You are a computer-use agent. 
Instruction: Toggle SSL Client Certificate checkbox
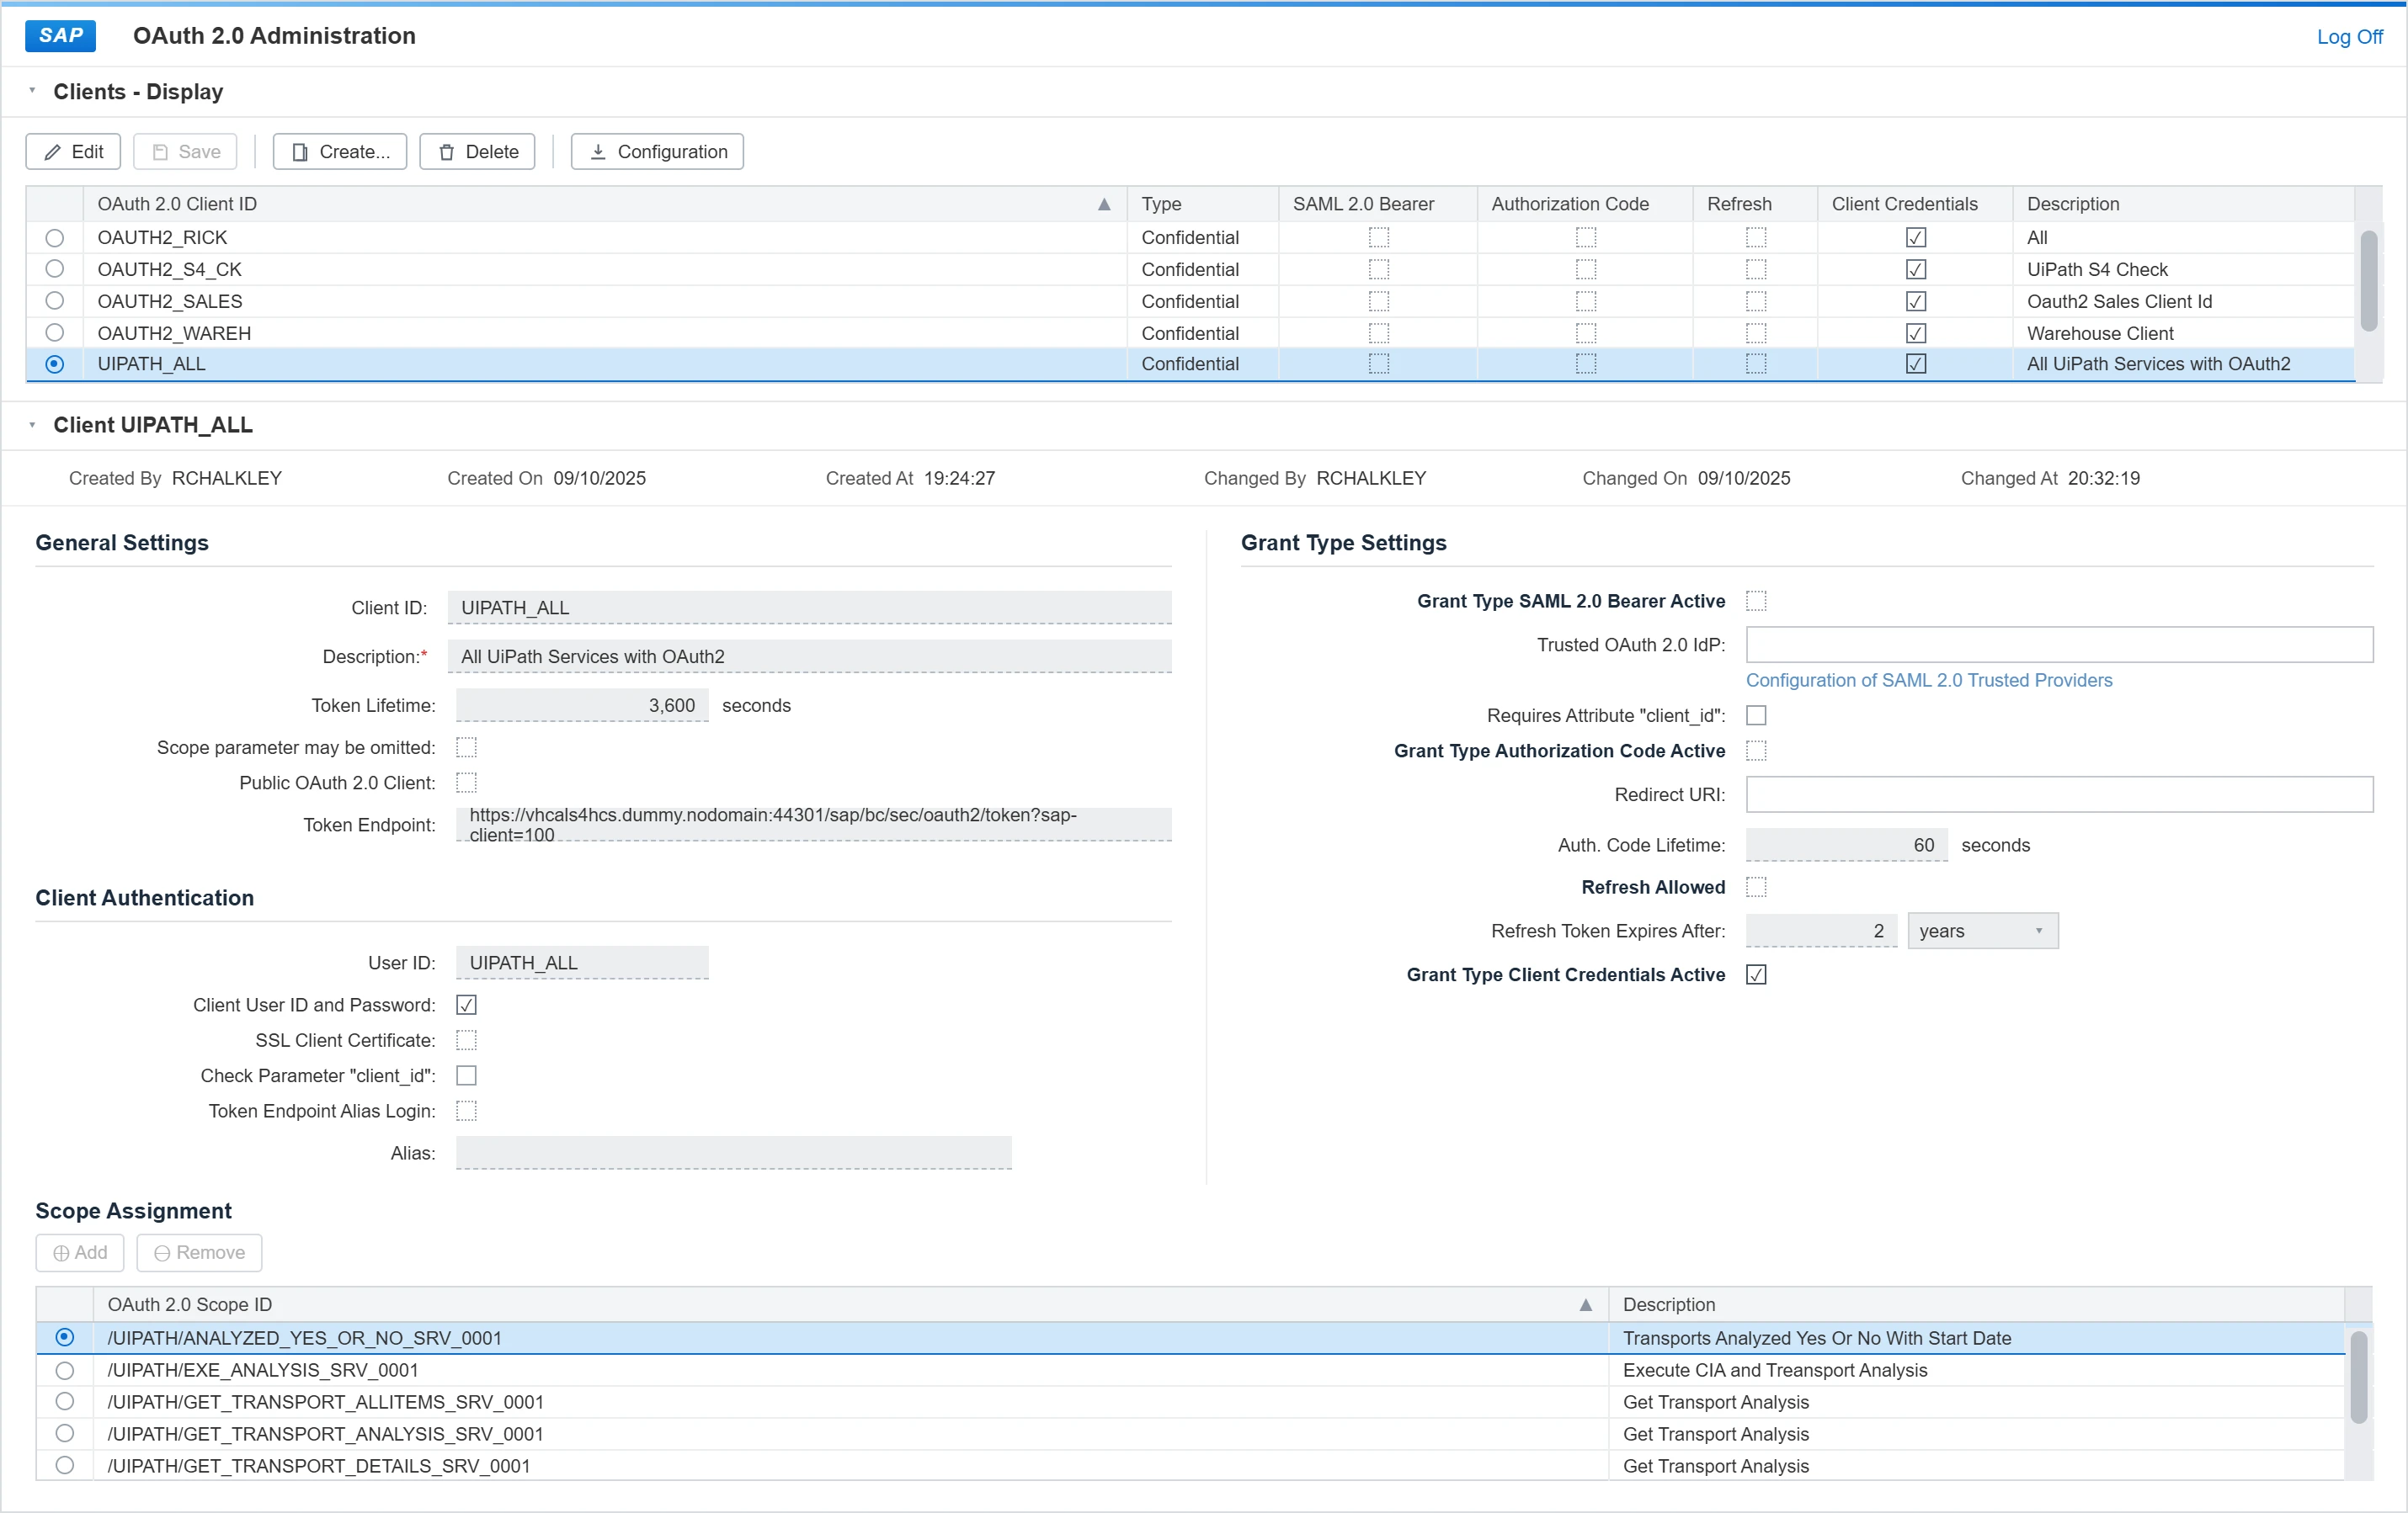tap(466, 1040)
